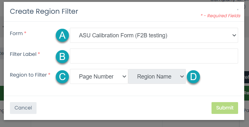
Task: Click the chevron arrow of the Form select
Action: tap(234, 35)
